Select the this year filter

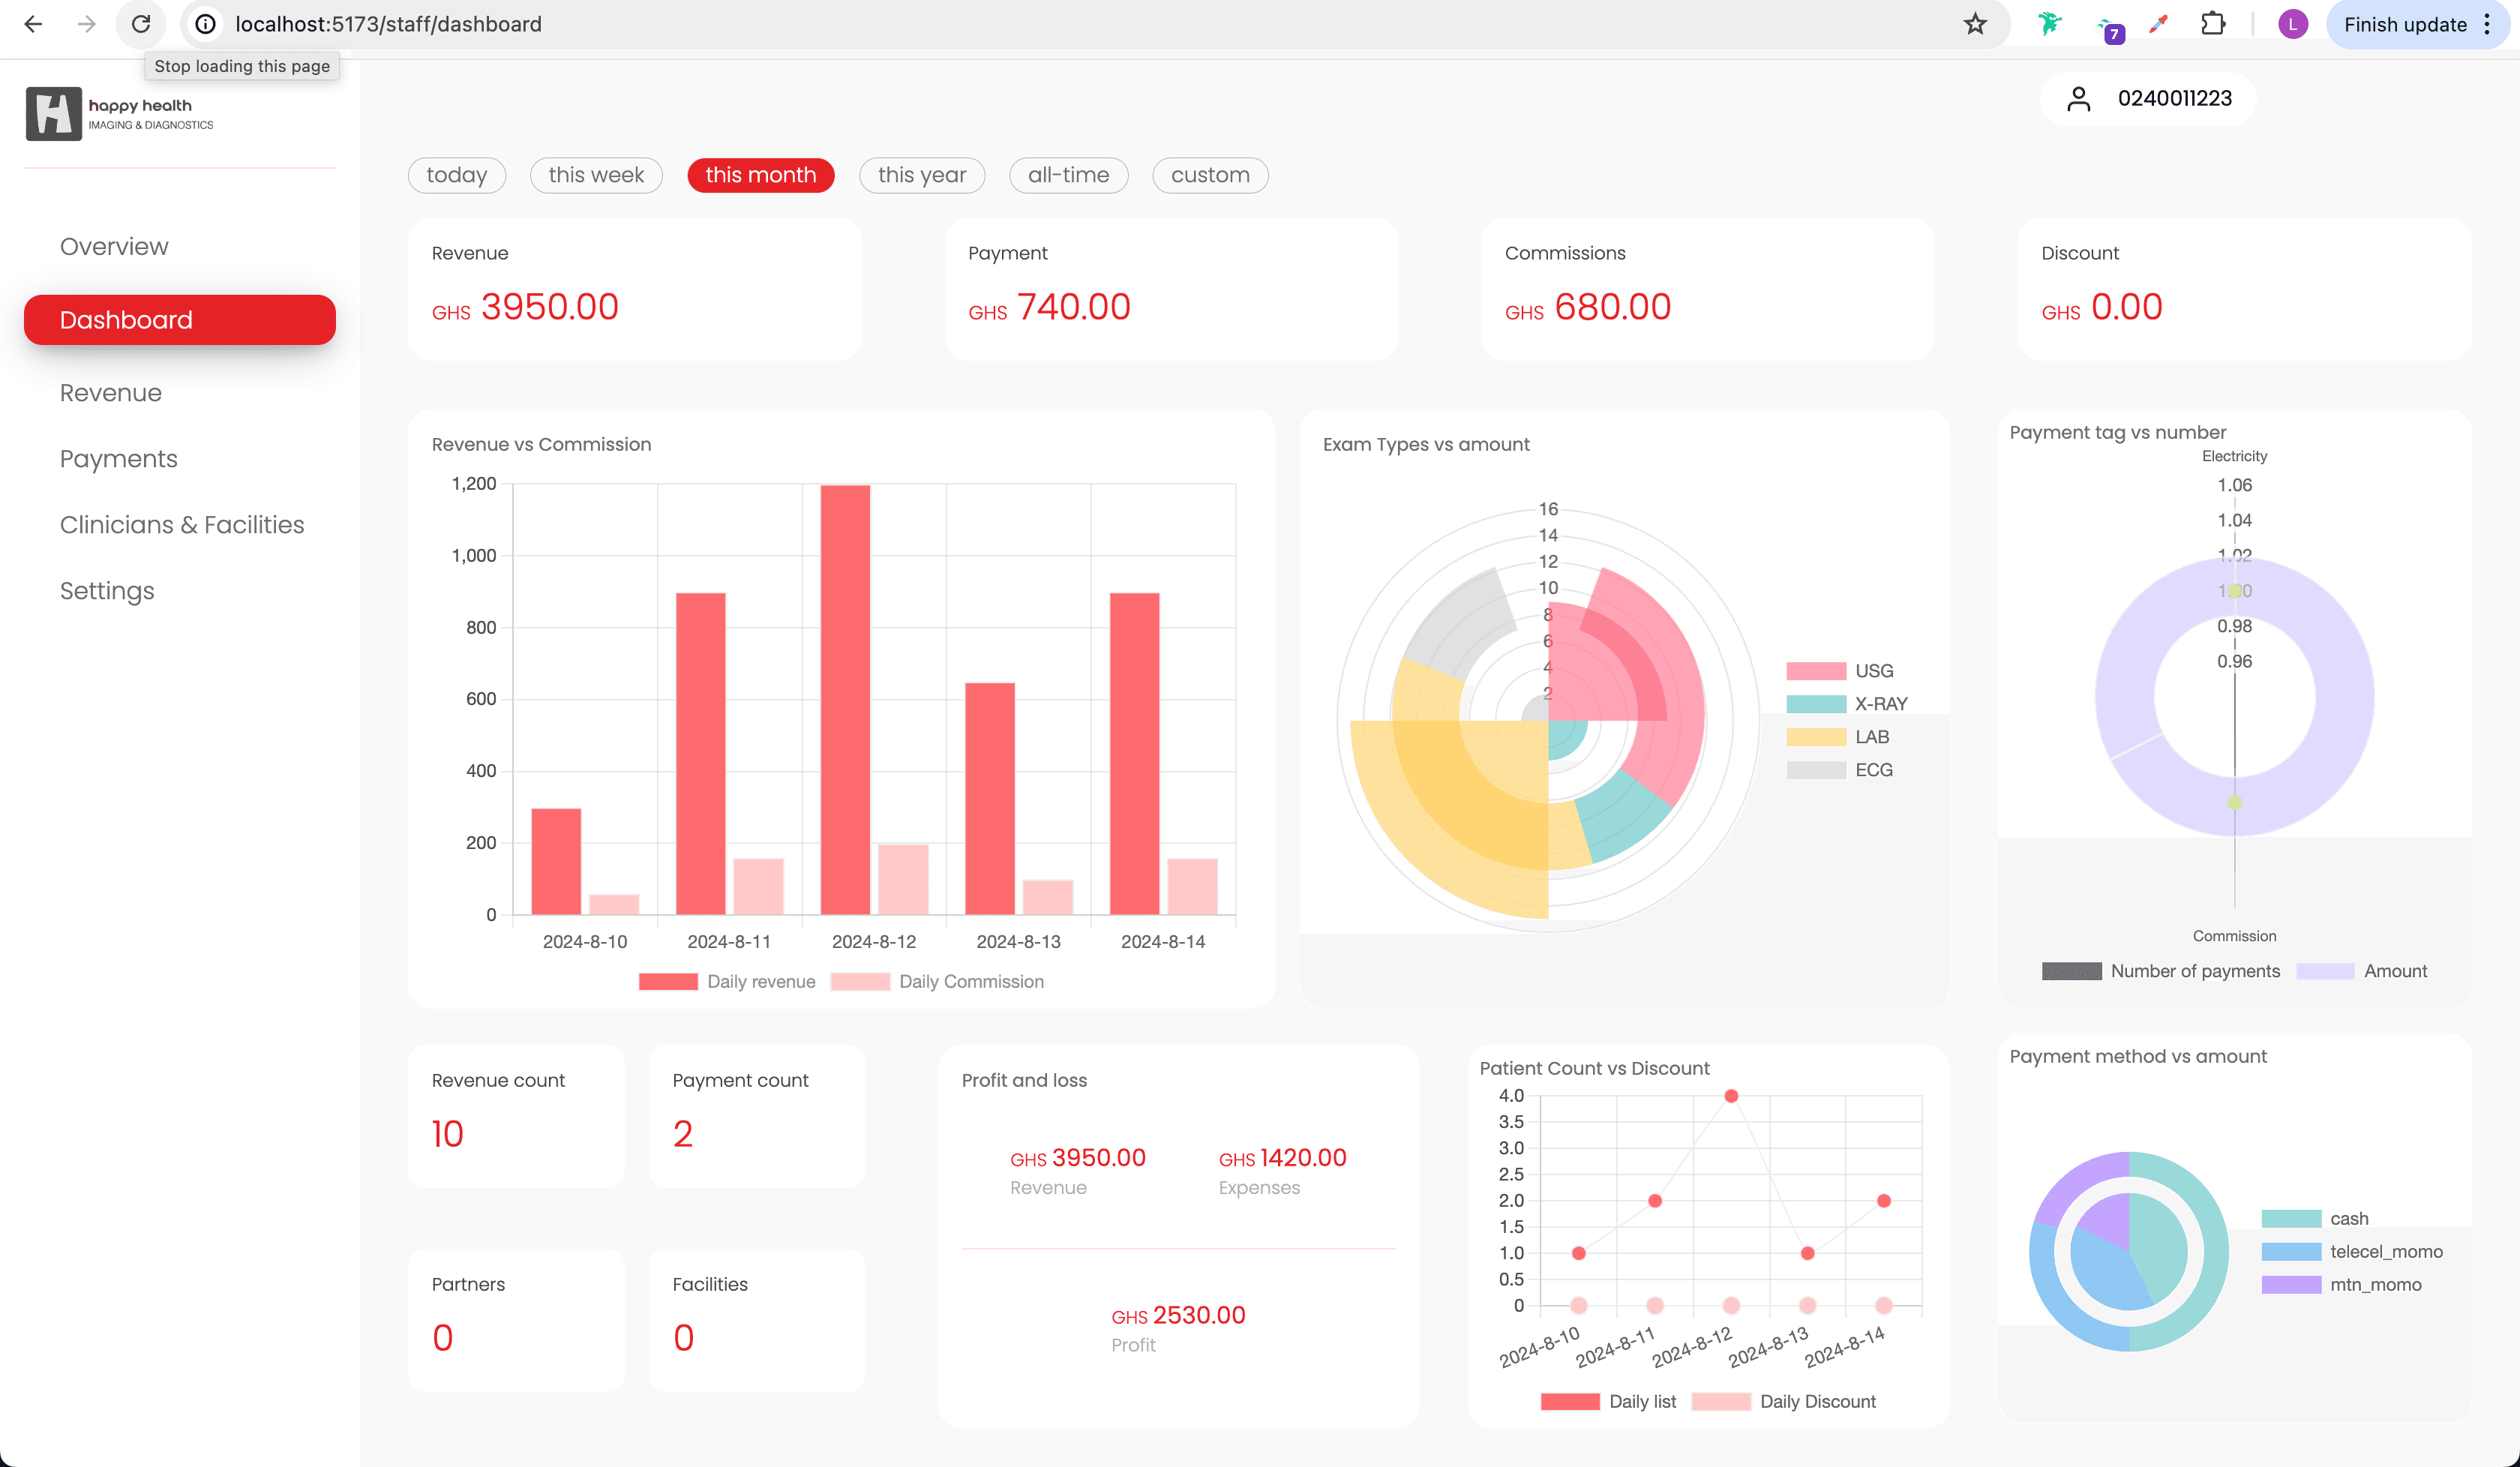point(922,175)
